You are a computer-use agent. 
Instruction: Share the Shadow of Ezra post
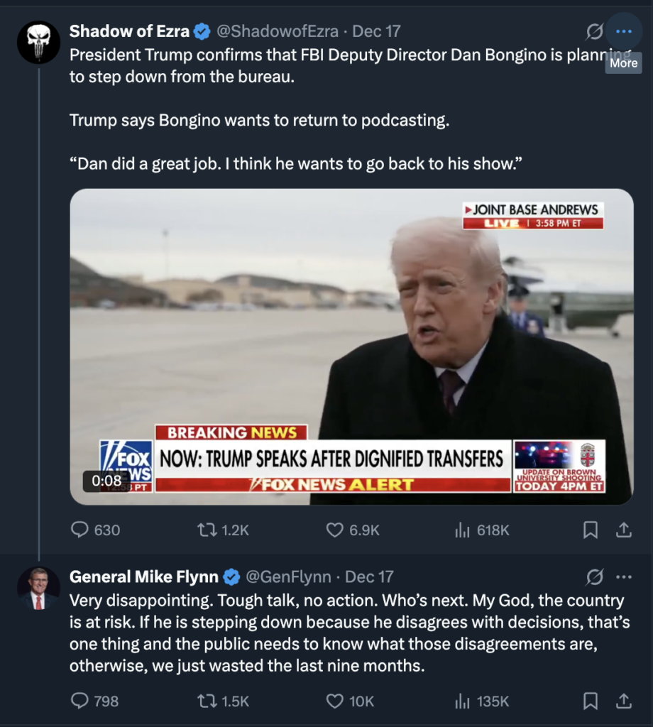pyautogui.click(x=623, y=530)
